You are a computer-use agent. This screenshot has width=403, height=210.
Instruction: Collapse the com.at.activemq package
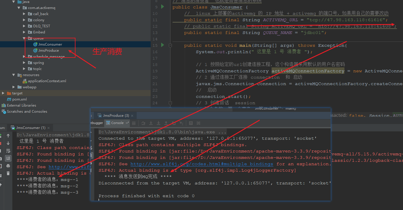pos(19,8)
